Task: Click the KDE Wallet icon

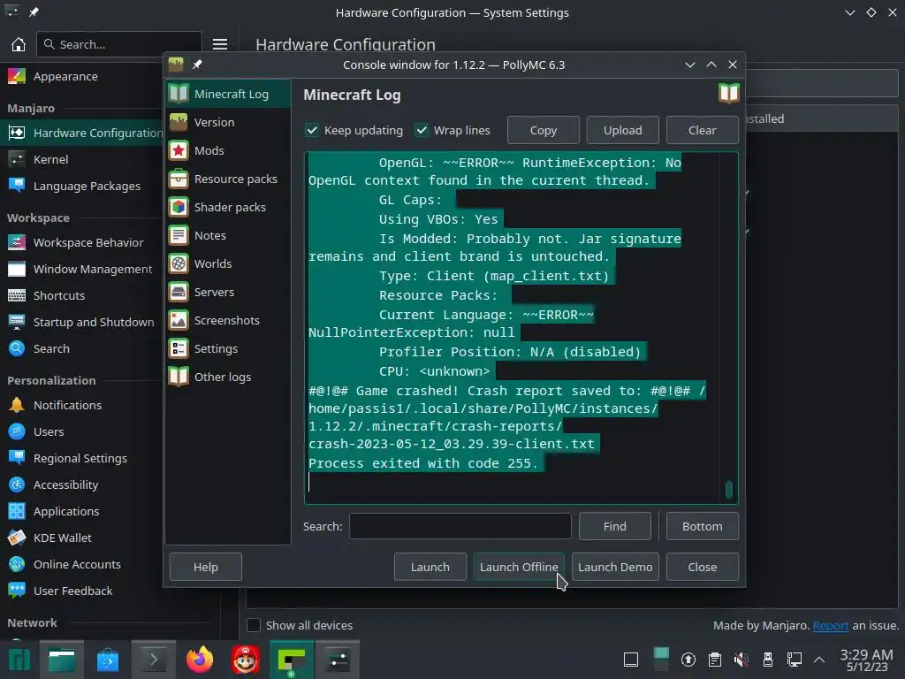Action: click(17, 538)
